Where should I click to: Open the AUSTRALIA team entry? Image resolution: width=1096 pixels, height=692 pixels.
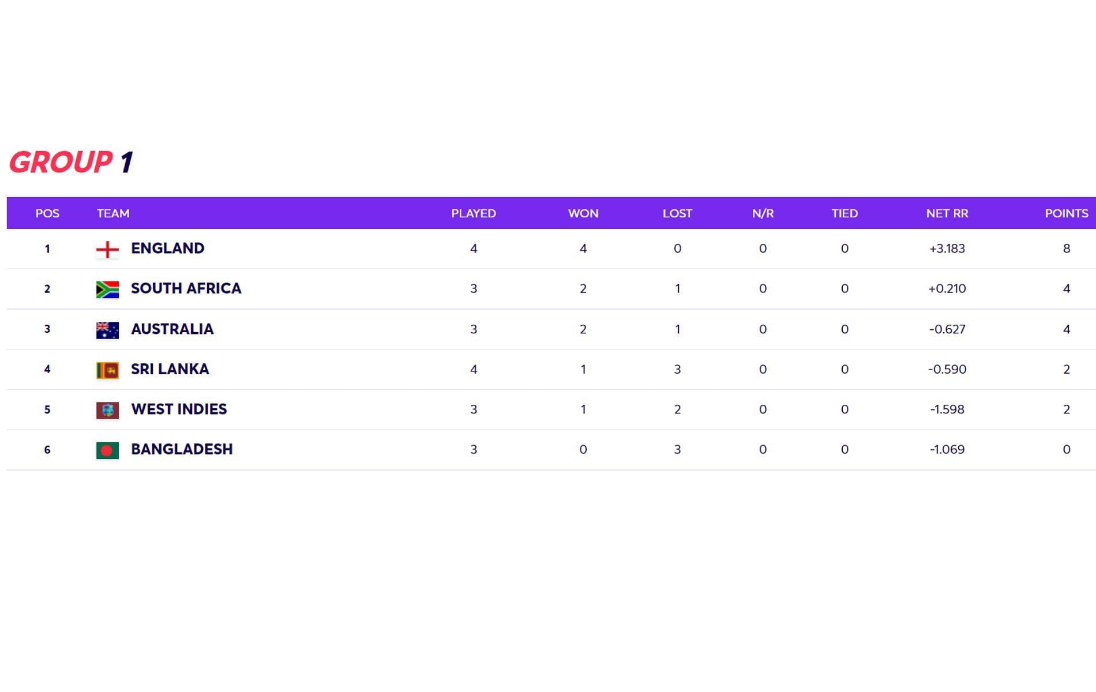coord(172,329)
